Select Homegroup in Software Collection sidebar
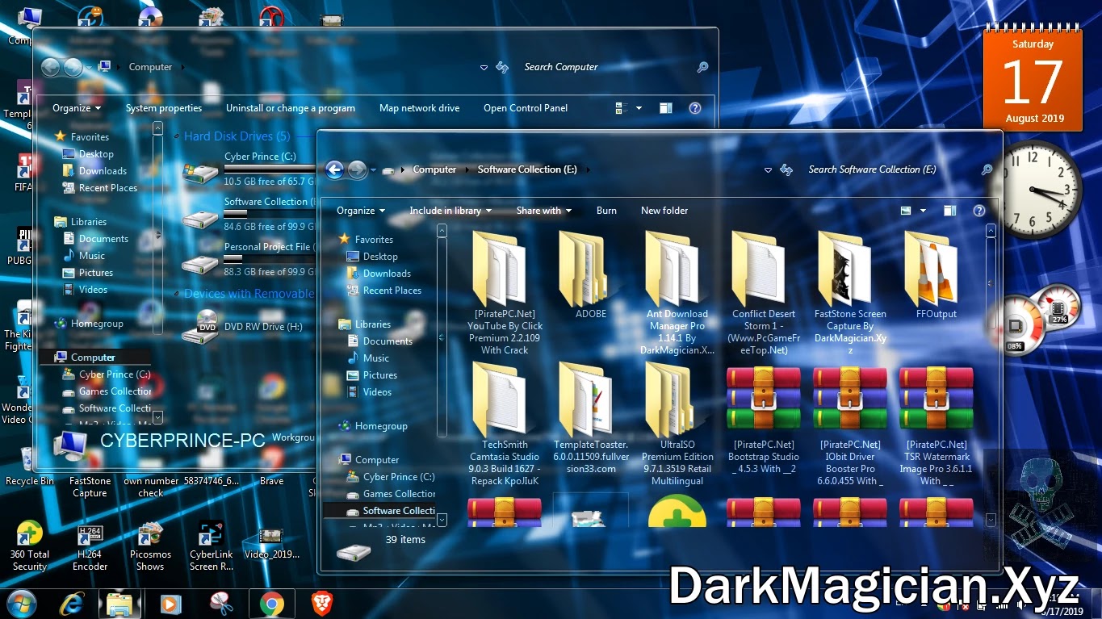This screenshot has width=1102, height=619. coord(372,426)
